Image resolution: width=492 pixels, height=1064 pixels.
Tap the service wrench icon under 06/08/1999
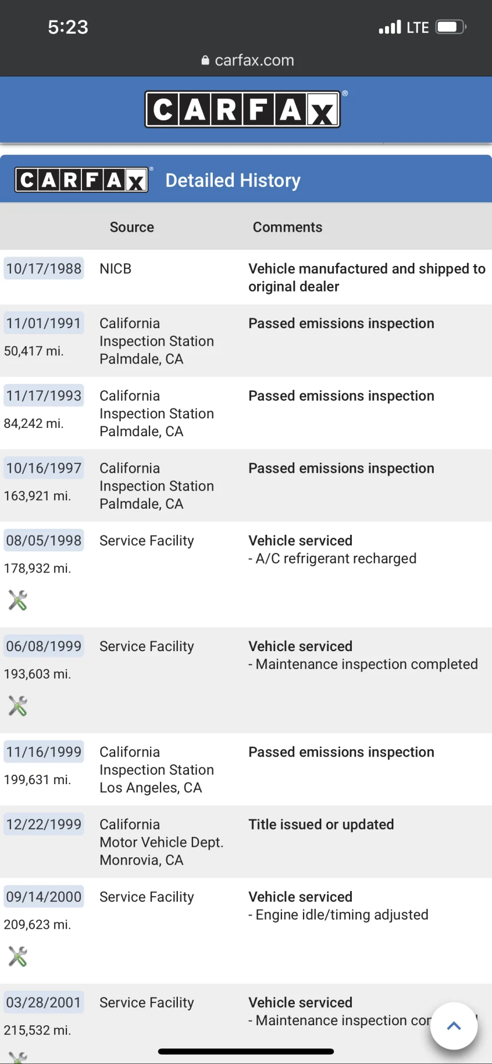pyautogui.click(x=18, y=706)
